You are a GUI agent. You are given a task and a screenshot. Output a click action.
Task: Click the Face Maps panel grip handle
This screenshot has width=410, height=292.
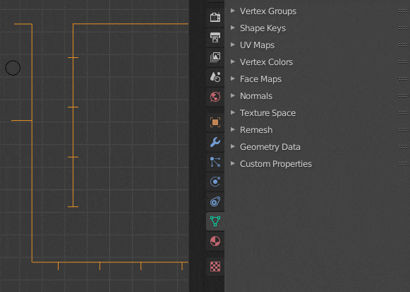click(403, 78)
